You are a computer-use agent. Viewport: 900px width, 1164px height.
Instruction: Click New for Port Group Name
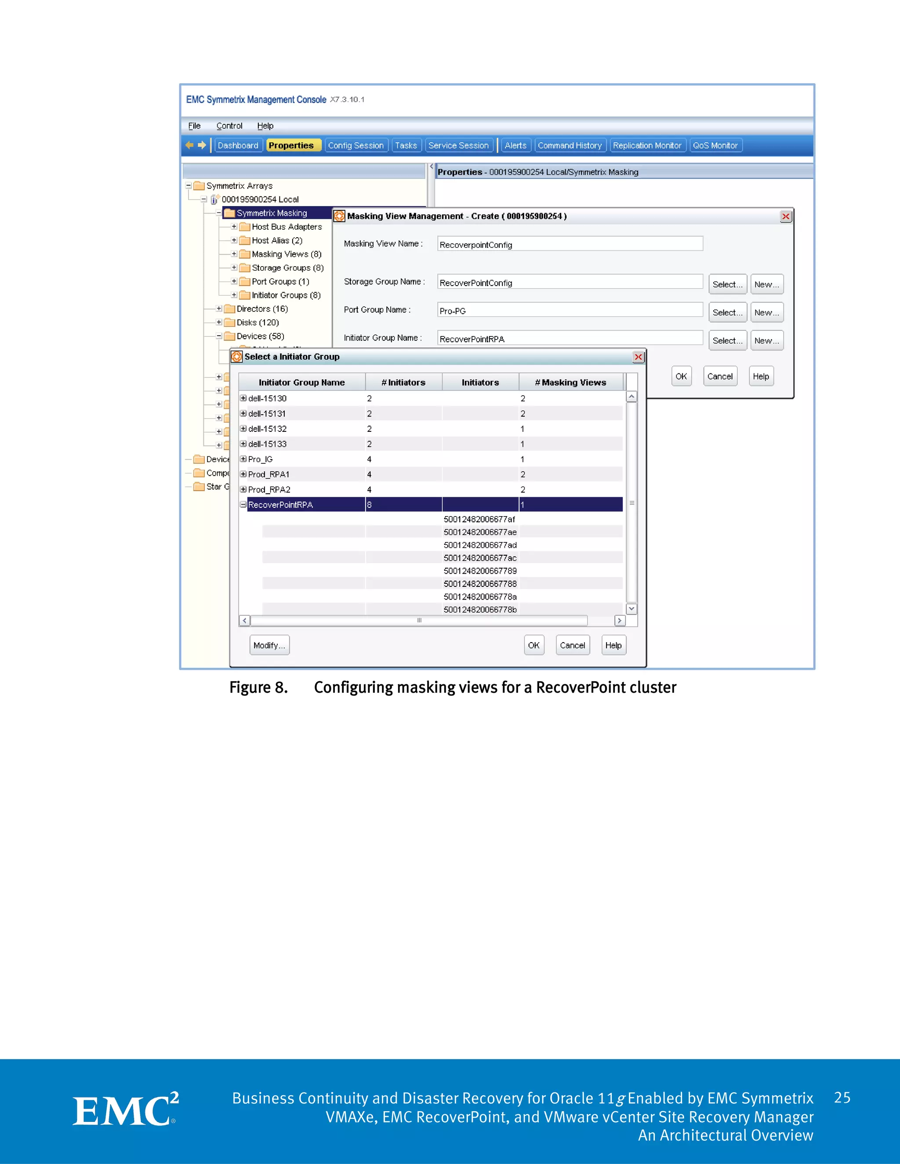pos(767,312)
